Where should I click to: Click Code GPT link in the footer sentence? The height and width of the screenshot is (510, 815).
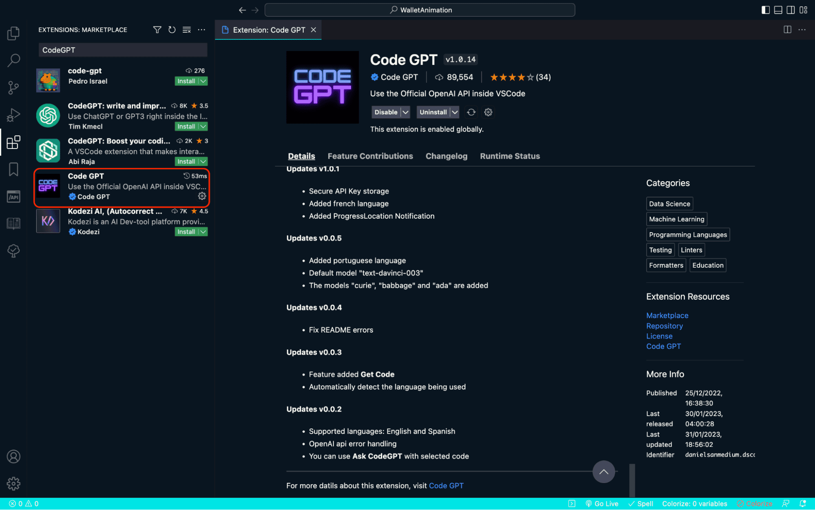(x=446, y=486)
